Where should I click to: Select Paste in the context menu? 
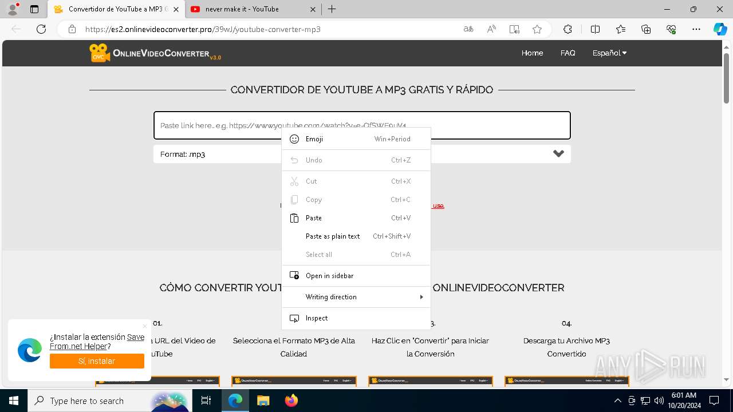pyautogui.click(x=356, y=218)
